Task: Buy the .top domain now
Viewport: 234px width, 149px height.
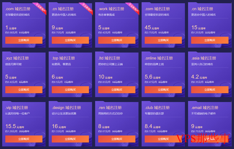Action: tap(70, 90)
